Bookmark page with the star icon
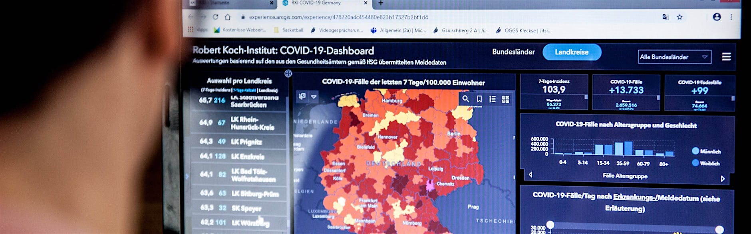The image size is (751, 234). pos(679,17)
